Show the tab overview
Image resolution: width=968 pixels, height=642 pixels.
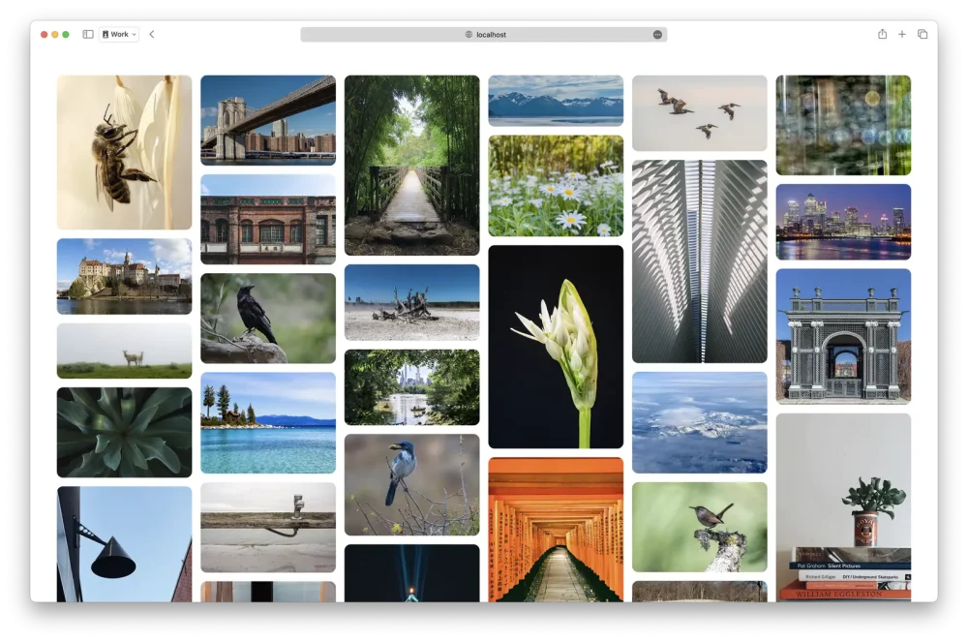(923, 34)
